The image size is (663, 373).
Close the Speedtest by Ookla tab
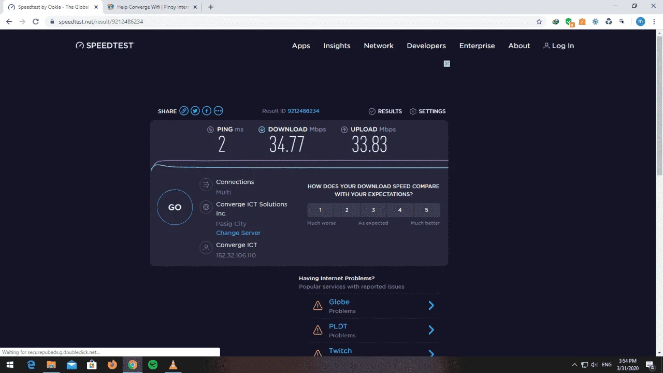pyautogui.click(x=96, y=7)
